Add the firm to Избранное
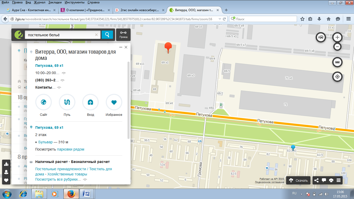 (114, 102)
